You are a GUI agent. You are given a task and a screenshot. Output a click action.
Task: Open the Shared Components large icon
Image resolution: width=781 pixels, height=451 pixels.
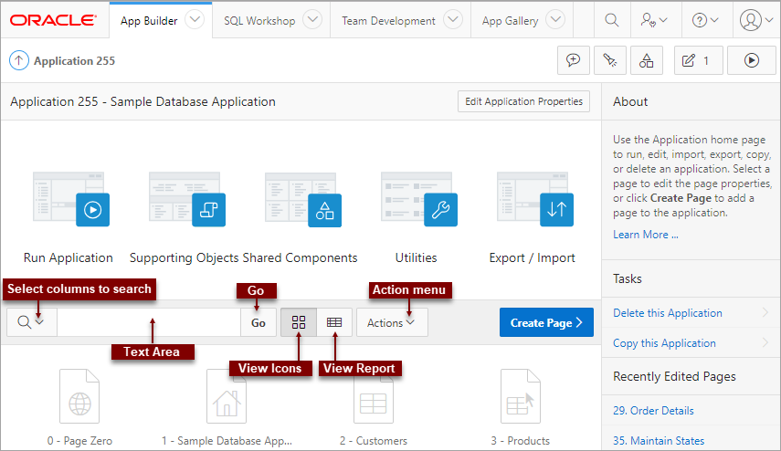pos(303,199)
